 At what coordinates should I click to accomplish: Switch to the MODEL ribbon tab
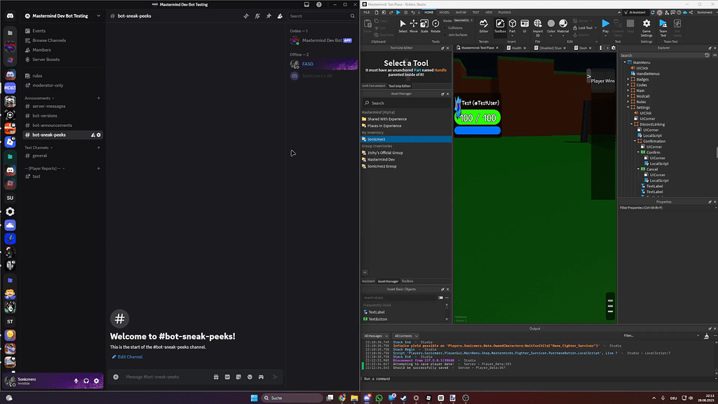[444, 13]
